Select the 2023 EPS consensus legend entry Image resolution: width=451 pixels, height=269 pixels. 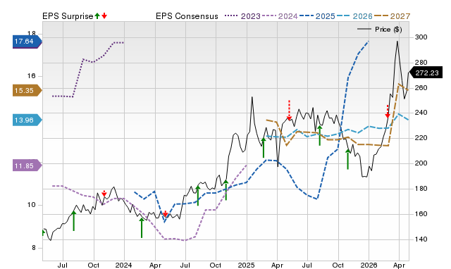point(242,16)
